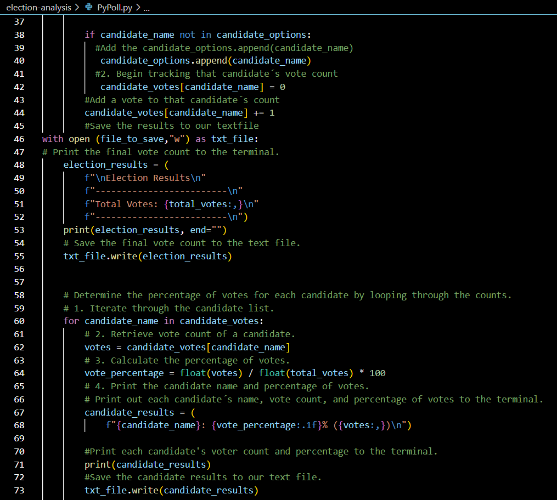This screenshot has width=557, height=500.
Task: Click the '#Save the results to our textfile' comment
Action: 172,126
